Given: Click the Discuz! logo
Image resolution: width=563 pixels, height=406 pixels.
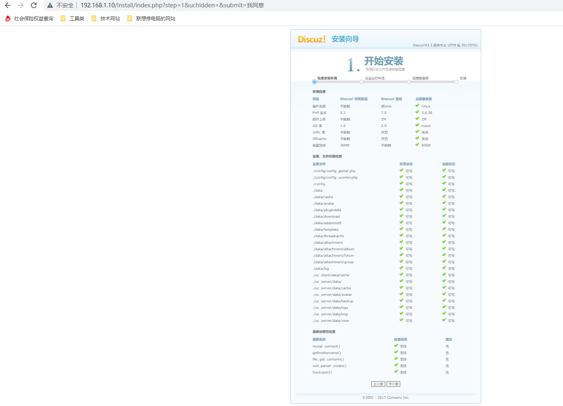Looking at the screenshot, I should pyautogui.click(x=312, y=39).
